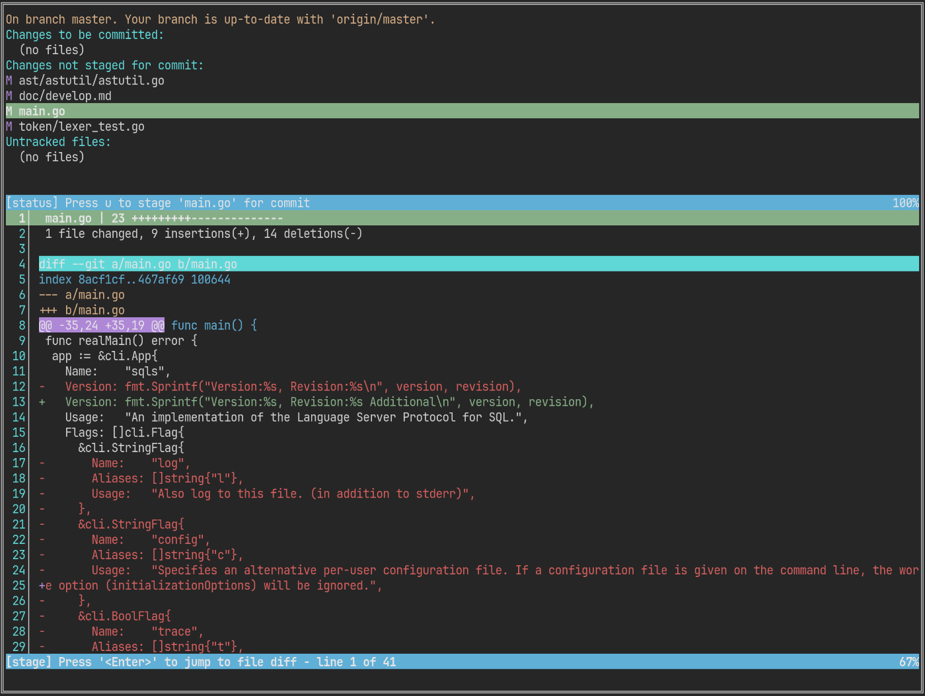The image size is (925, 696).
Task: Click the M marker beside token/lexer_test.go
Action: (x=9, y=126)
